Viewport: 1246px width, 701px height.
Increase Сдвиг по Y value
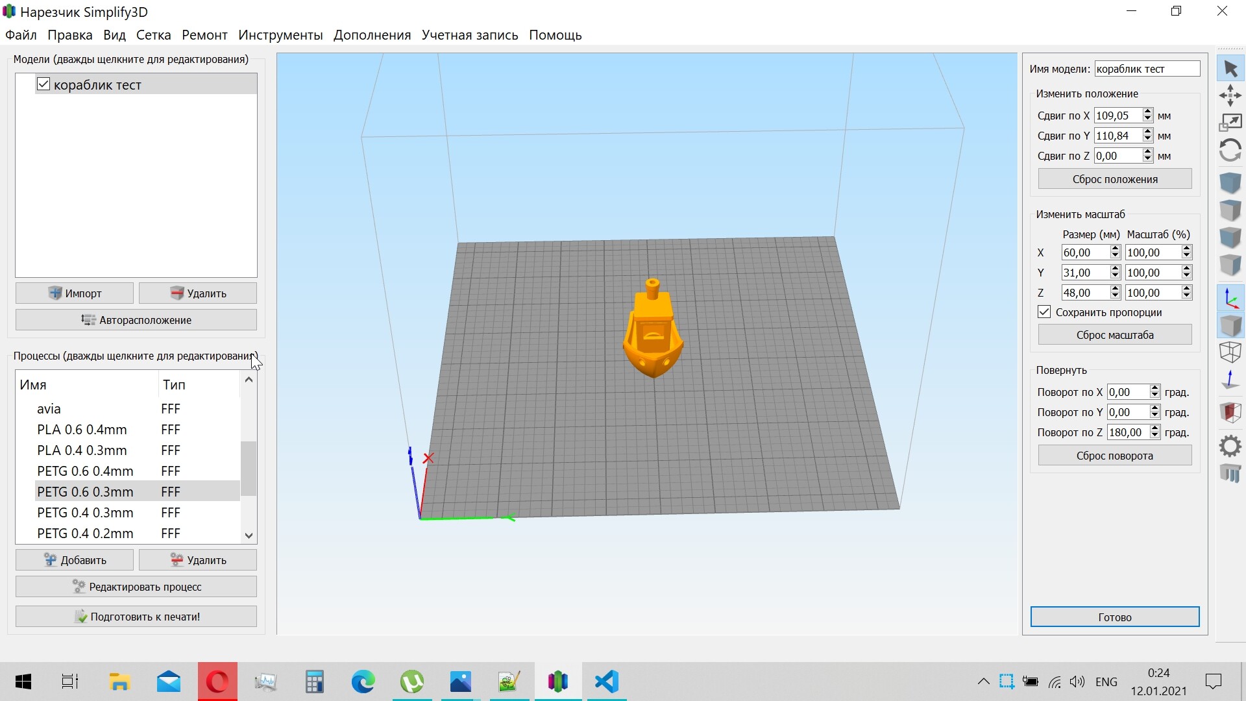[1148, 132]
